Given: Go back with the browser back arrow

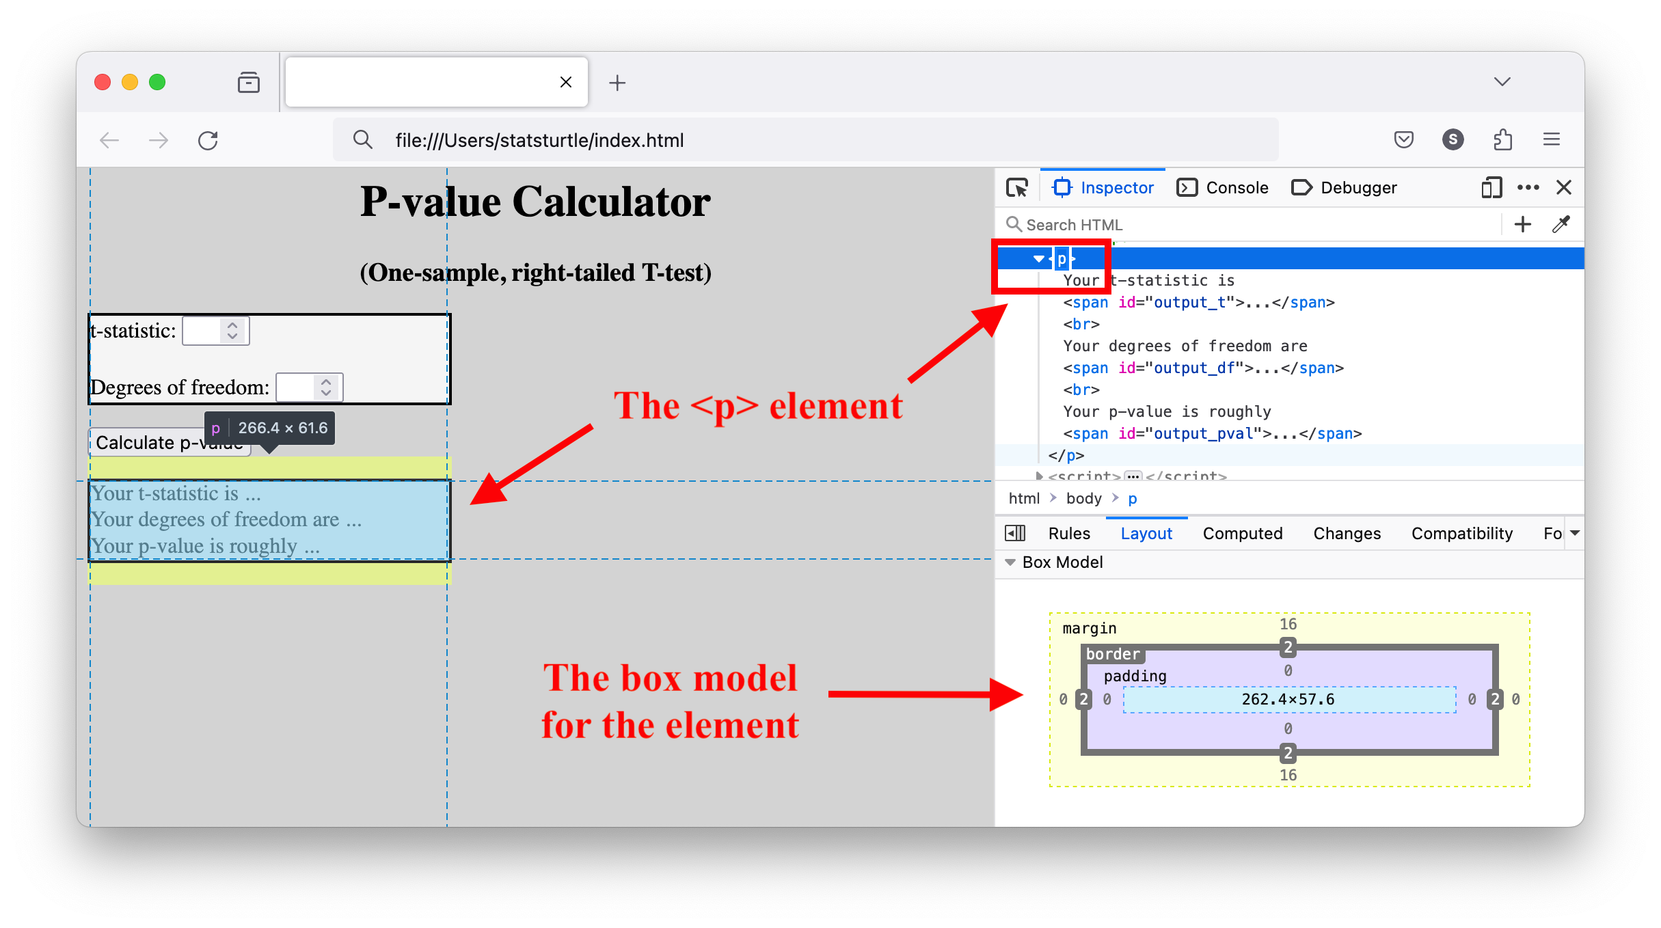Looking at the screenshot, I should coord(109,141).
